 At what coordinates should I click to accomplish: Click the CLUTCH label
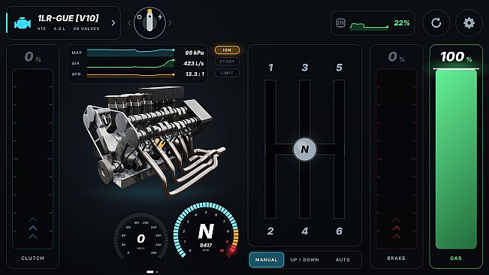tap(33, 258)
